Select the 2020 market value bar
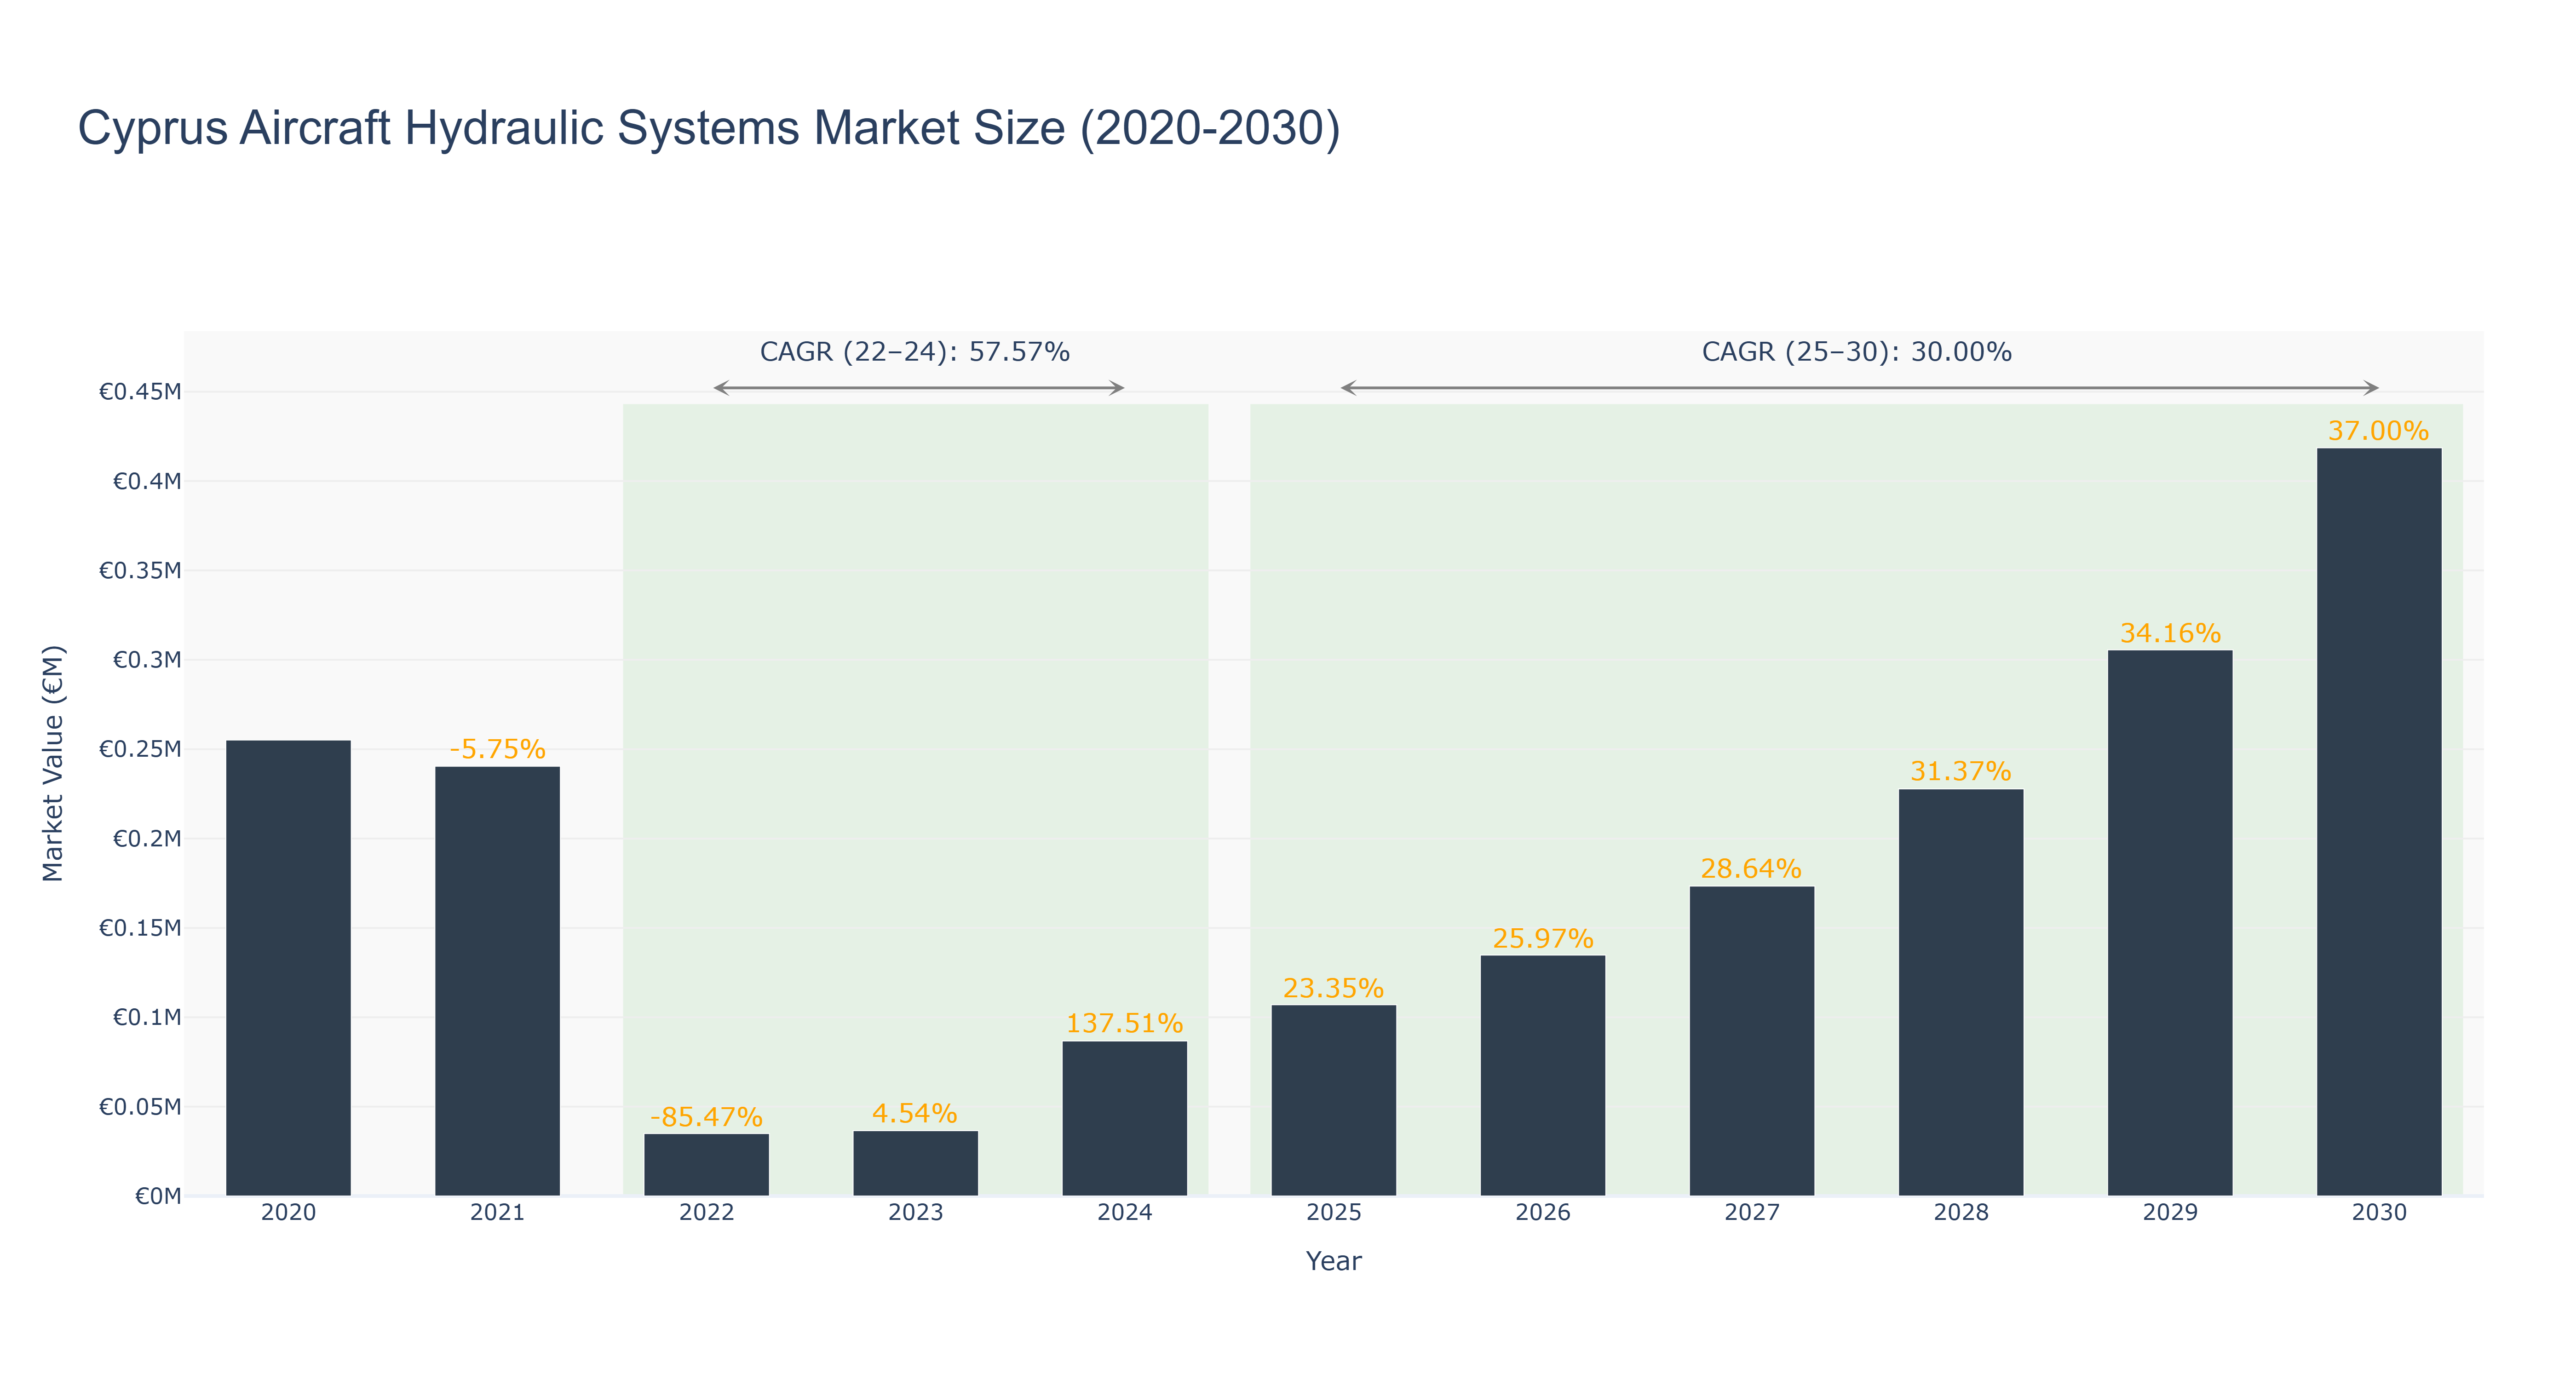The image size is (2576, 1380). (288, 968)
